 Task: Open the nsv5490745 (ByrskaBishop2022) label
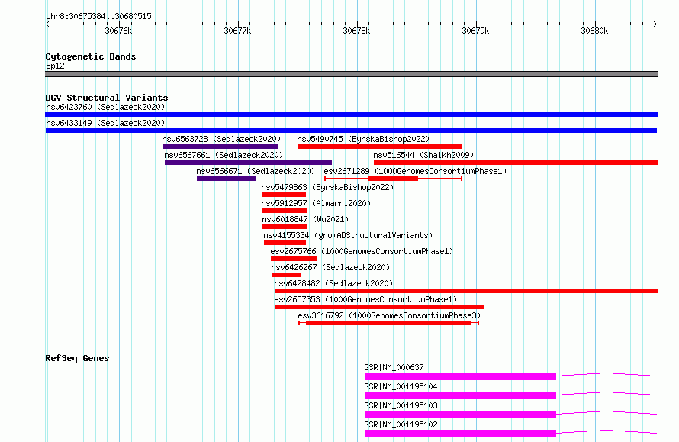click(x=363, y=139)
